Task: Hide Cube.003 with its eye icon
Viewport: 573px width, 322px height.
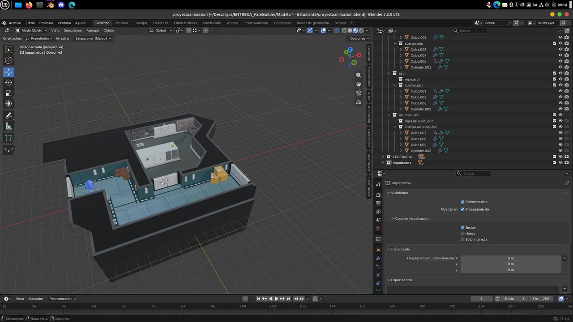Action: [560, 49]
